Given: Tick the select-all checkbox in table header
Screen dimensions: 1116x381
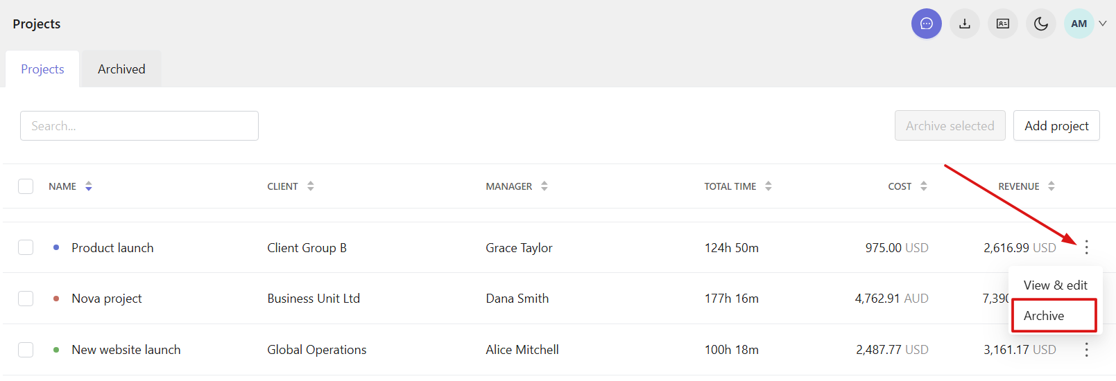Looking at the screenshot, I should (26, 186).
